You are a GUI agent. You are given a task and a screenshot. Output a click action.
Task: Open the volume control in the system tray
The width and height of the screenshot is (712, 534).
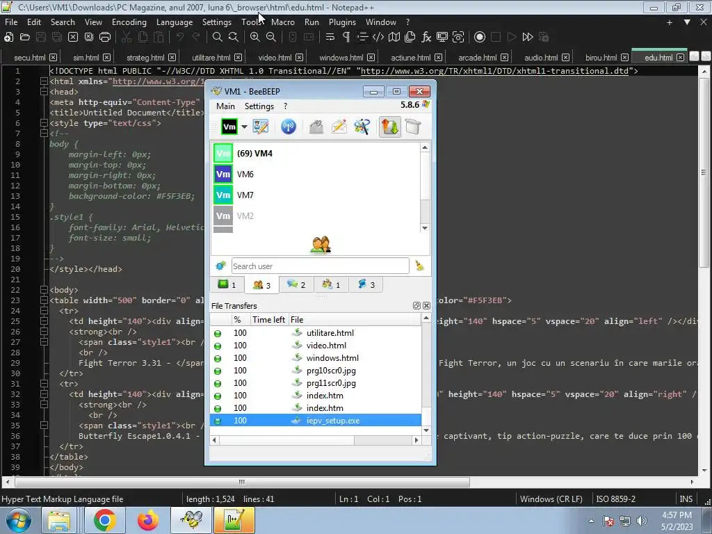642,521
